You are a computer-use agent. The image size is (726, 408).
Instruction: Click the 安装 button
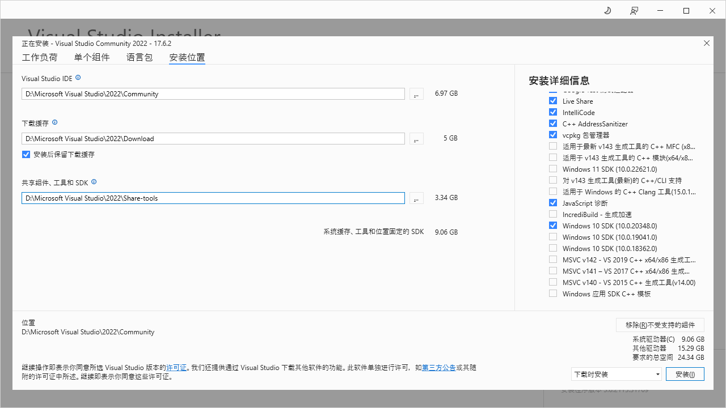pos(685,374)
